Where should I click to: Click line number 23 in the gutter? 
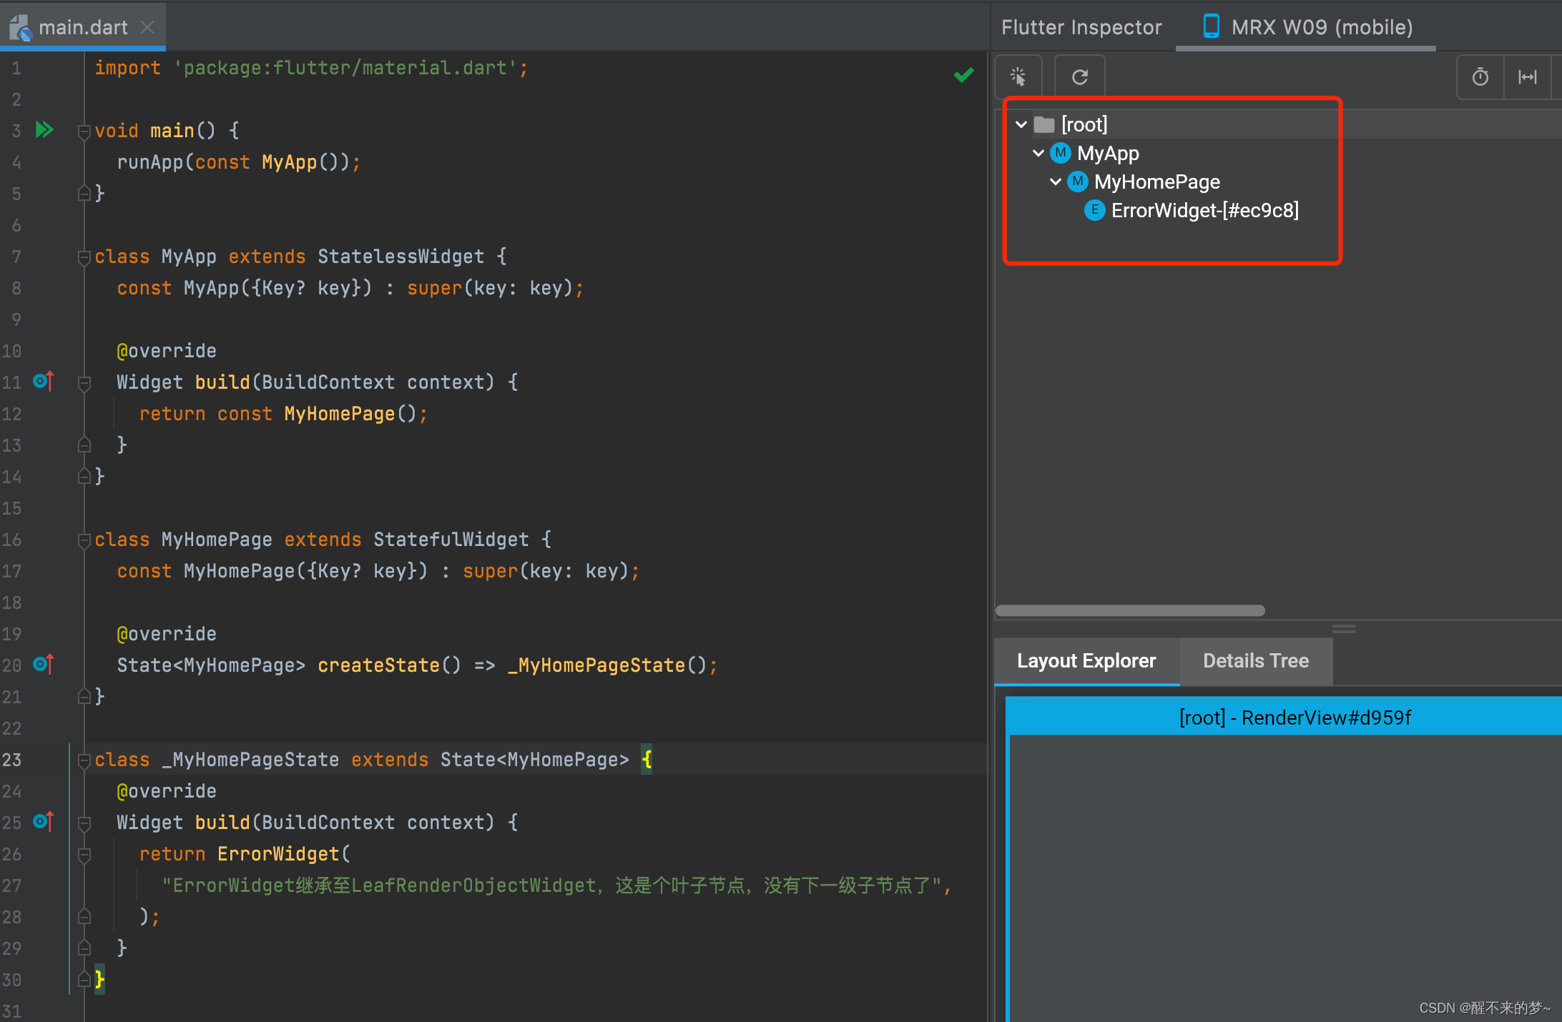pyautogui.click(x=12, y=760)
